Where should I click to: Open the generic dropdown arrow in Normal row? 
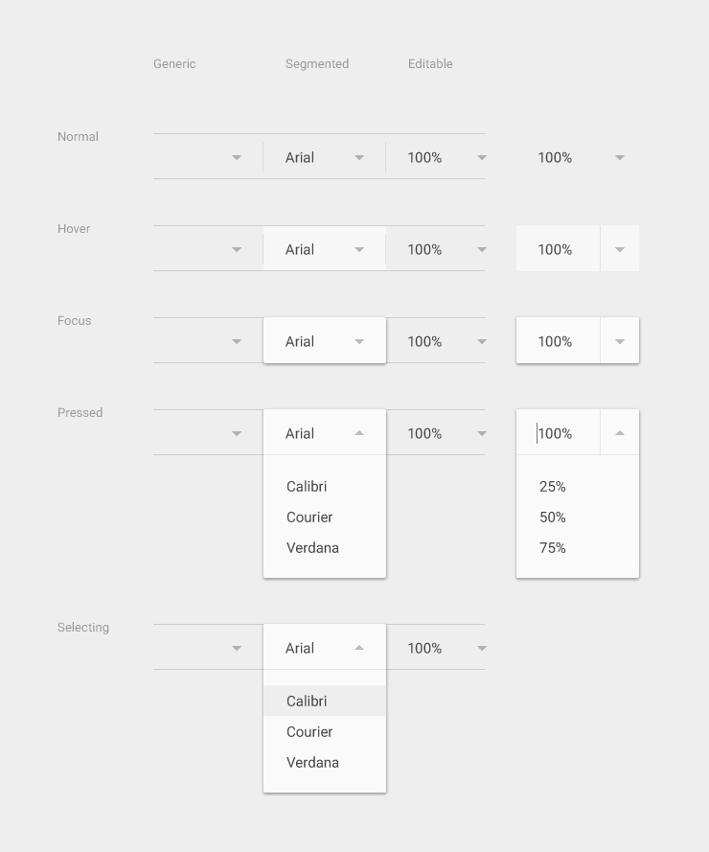tap(237, 157)
